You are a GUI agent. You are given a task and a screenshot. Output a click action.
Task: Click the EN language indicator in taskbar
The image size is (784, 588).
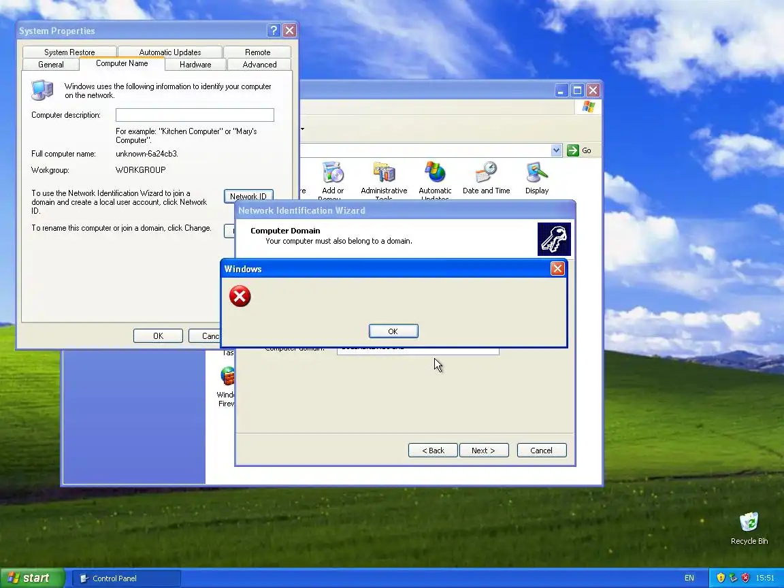click(689, 578)
